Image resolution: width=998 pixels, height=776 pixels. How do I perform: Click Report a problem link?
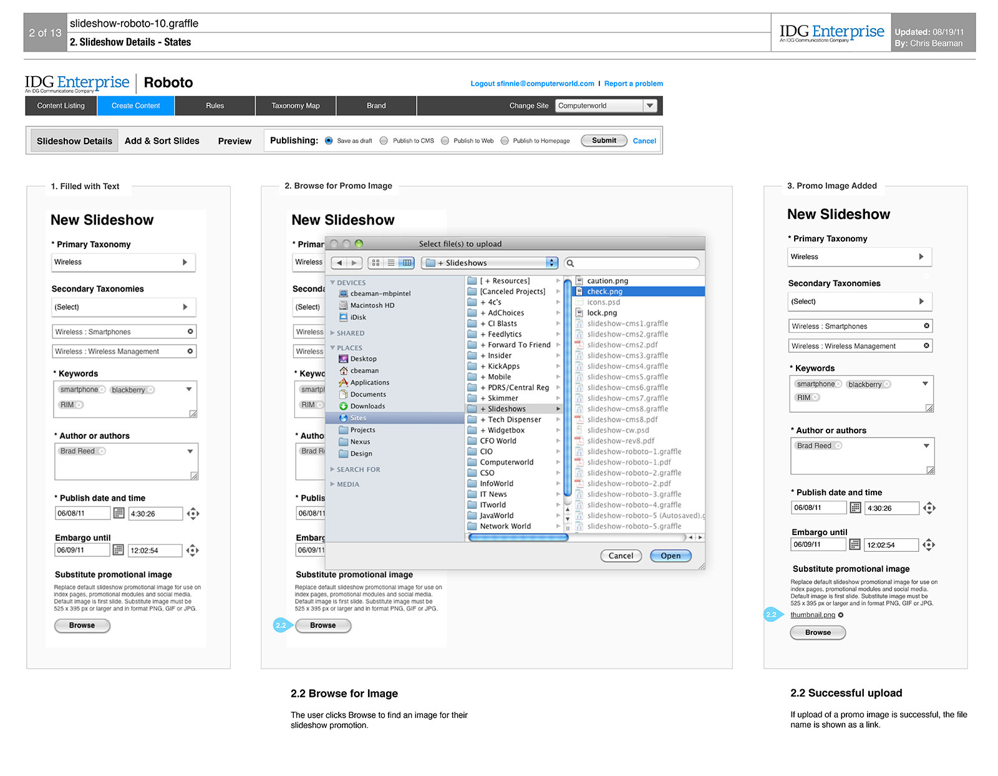633,84
